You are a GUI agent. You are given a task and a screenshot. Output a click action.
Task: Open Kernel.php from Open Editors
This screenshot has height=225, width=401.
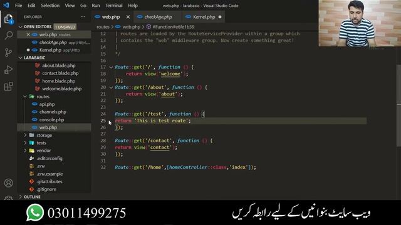[x=55, y=50]
